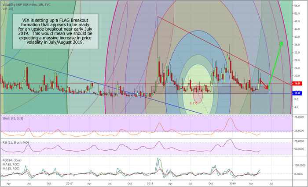Viewport: 308px width, 187px height.
Task: Click the 32.0 price axis label
Action: [297, 53]
